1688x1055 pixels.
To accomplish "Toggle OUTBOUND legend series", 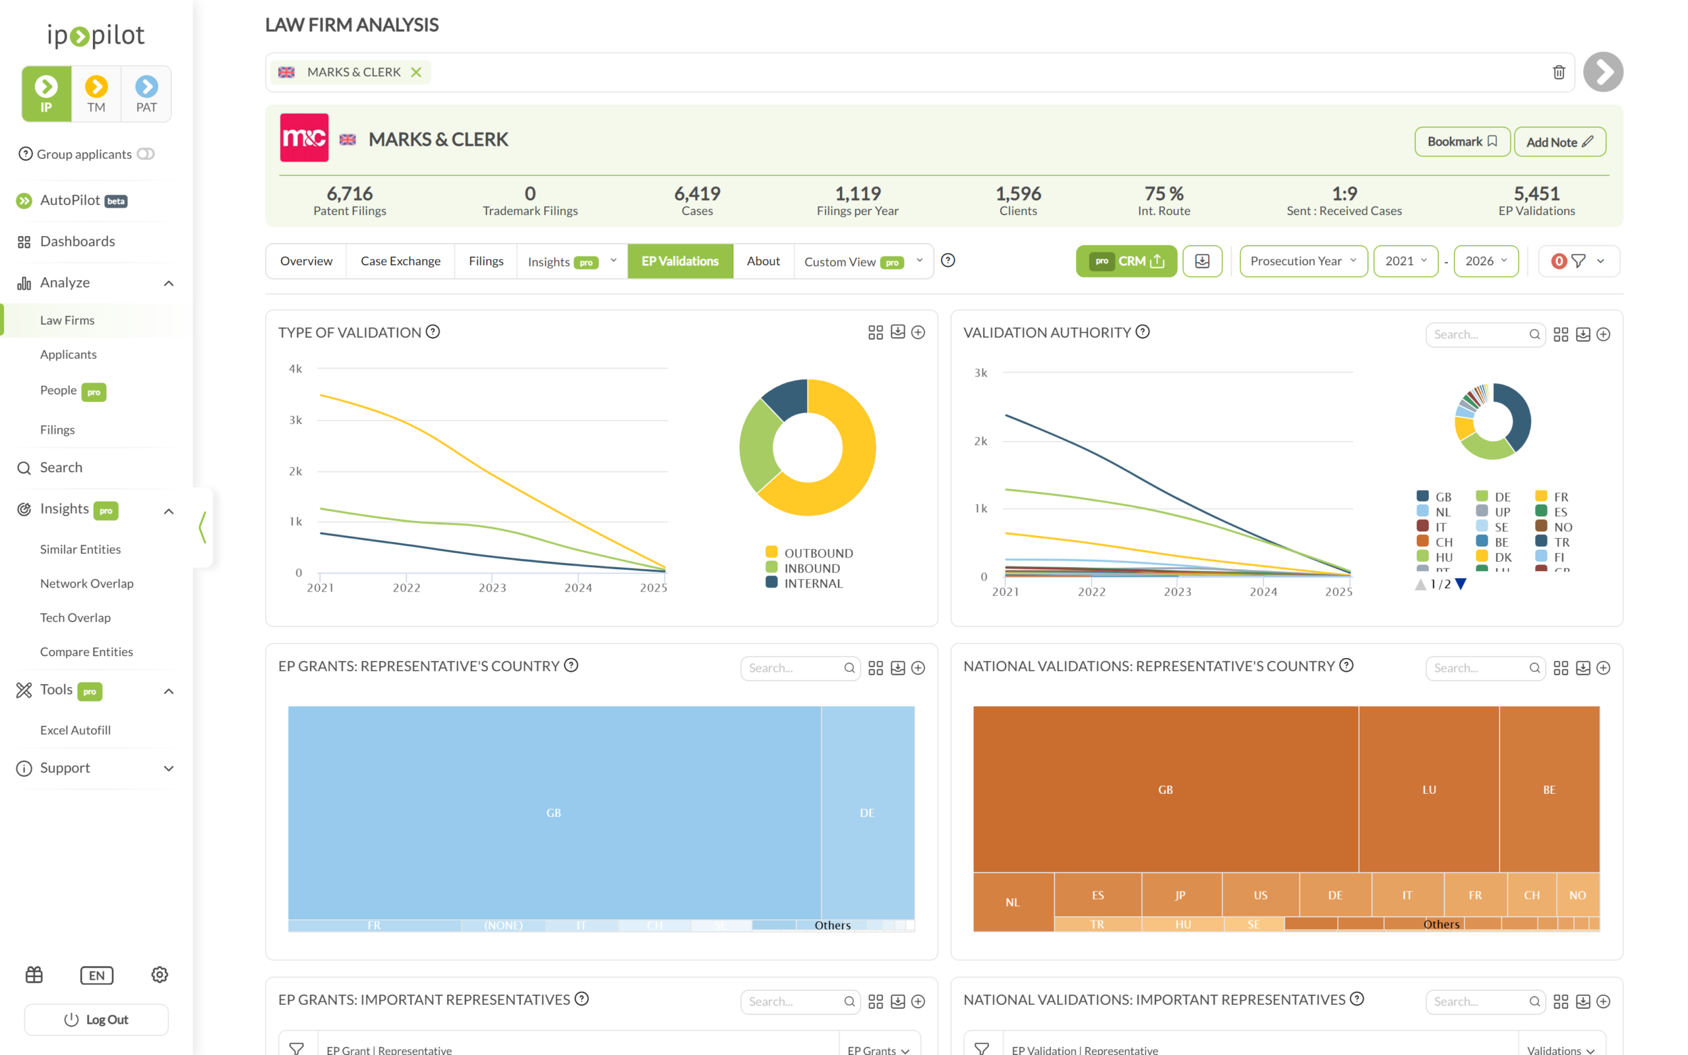I will coord(809,553).
